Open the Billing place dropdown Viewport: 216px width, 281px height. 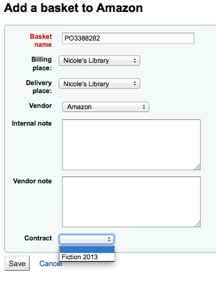(99, 61)
